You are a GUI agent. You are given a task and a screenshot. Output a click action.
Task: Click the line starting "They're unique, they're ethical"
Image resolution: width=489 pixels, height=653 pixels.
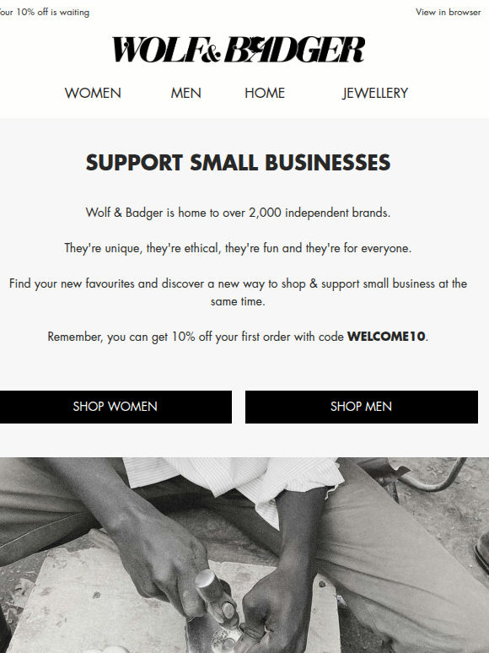[238, 248]
